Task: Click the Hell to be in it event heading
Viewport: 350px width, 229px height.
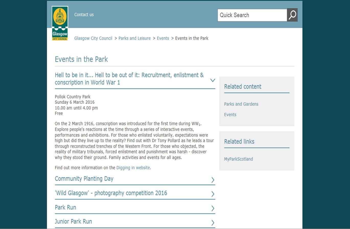Action: click(x=129, y=79)
